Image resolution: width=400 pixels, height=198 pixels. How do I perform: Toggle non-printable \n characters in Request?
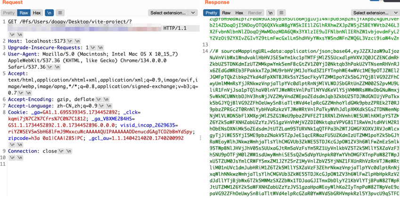49,13
